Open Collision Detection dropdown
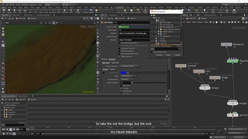 [130, 66]
